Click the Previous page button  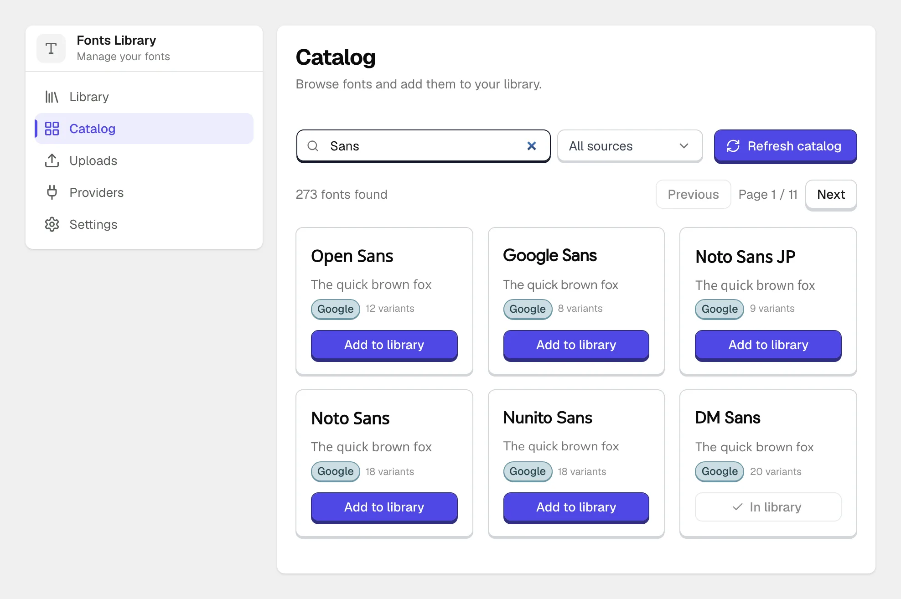point(693,195)
